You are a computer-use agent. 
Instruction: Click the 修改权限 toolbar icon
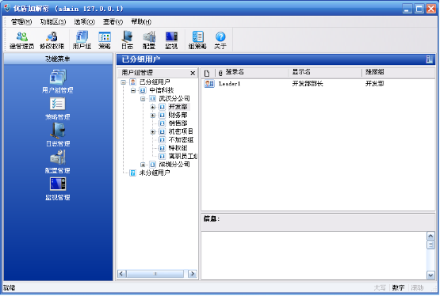coord(52,40)
